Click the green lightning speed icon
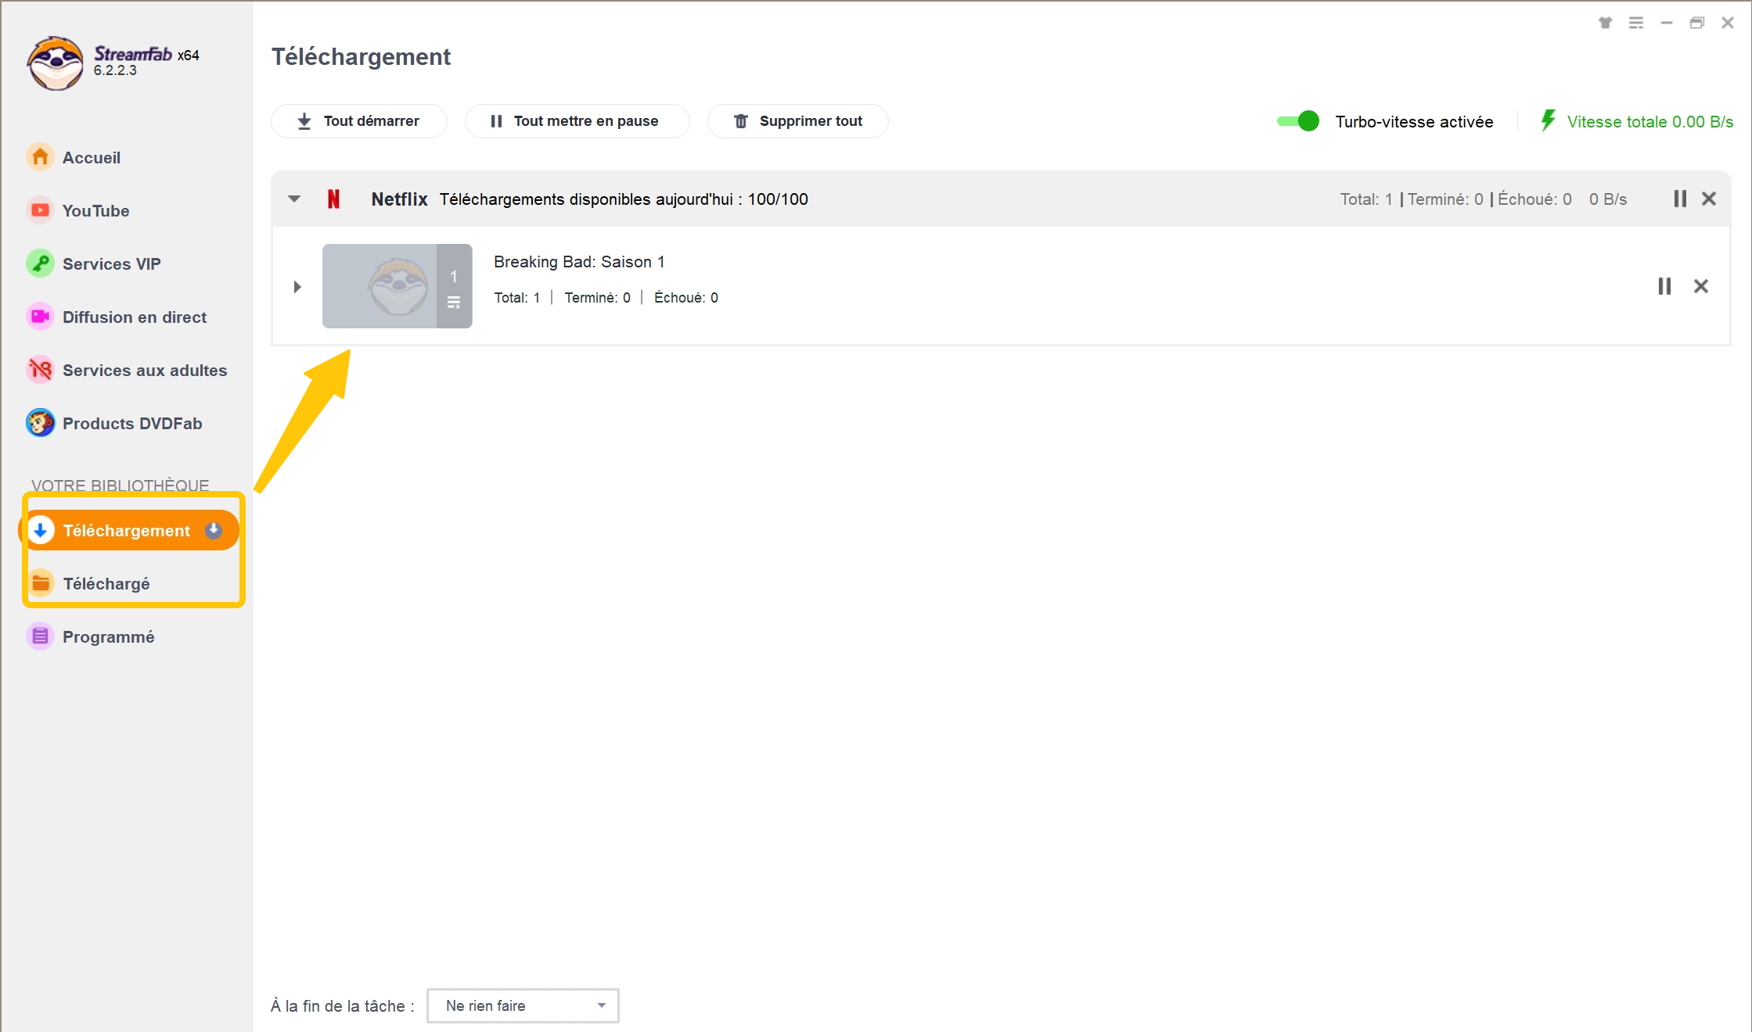The height and width of the screenshot is (1032, 1752). [x=1548, y=120]
